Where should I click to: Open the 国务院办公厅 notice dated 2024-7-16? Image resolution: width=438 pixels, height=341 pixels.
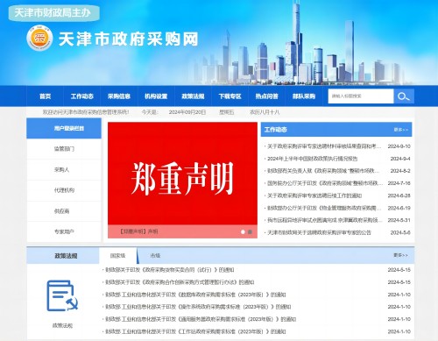[x=325, y=183]
